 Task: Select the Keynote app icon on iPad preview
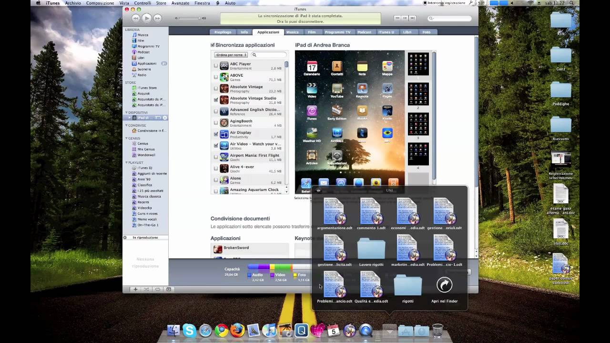(362, 91)
